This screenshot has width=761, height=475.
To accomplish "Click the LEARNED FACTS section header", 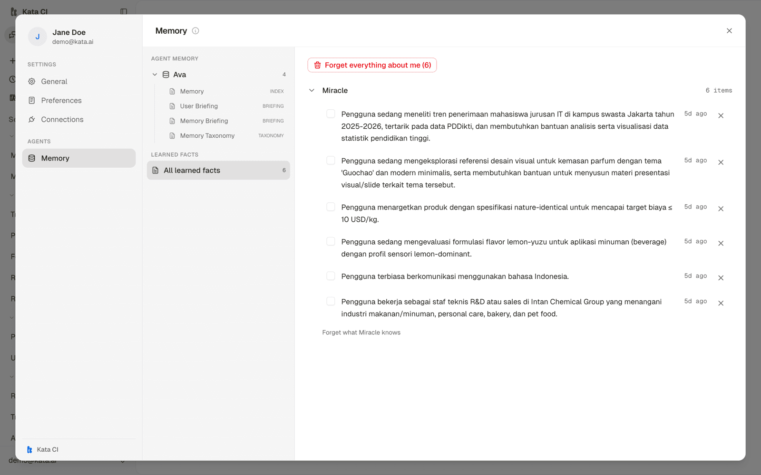I will click(x=175, y=154).
